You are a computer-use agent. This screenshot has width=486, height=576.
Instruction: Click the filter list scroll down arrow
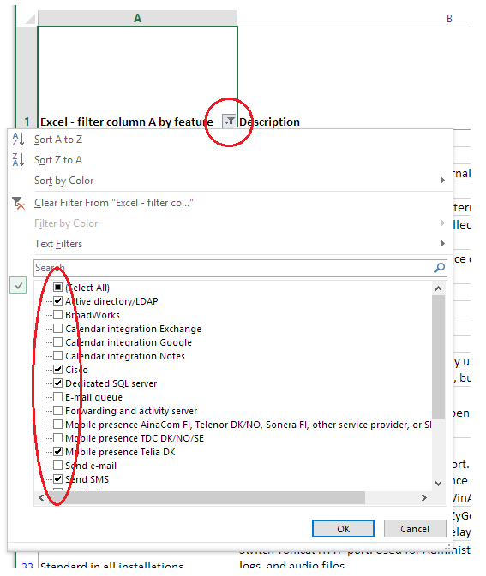coord(438,483)
